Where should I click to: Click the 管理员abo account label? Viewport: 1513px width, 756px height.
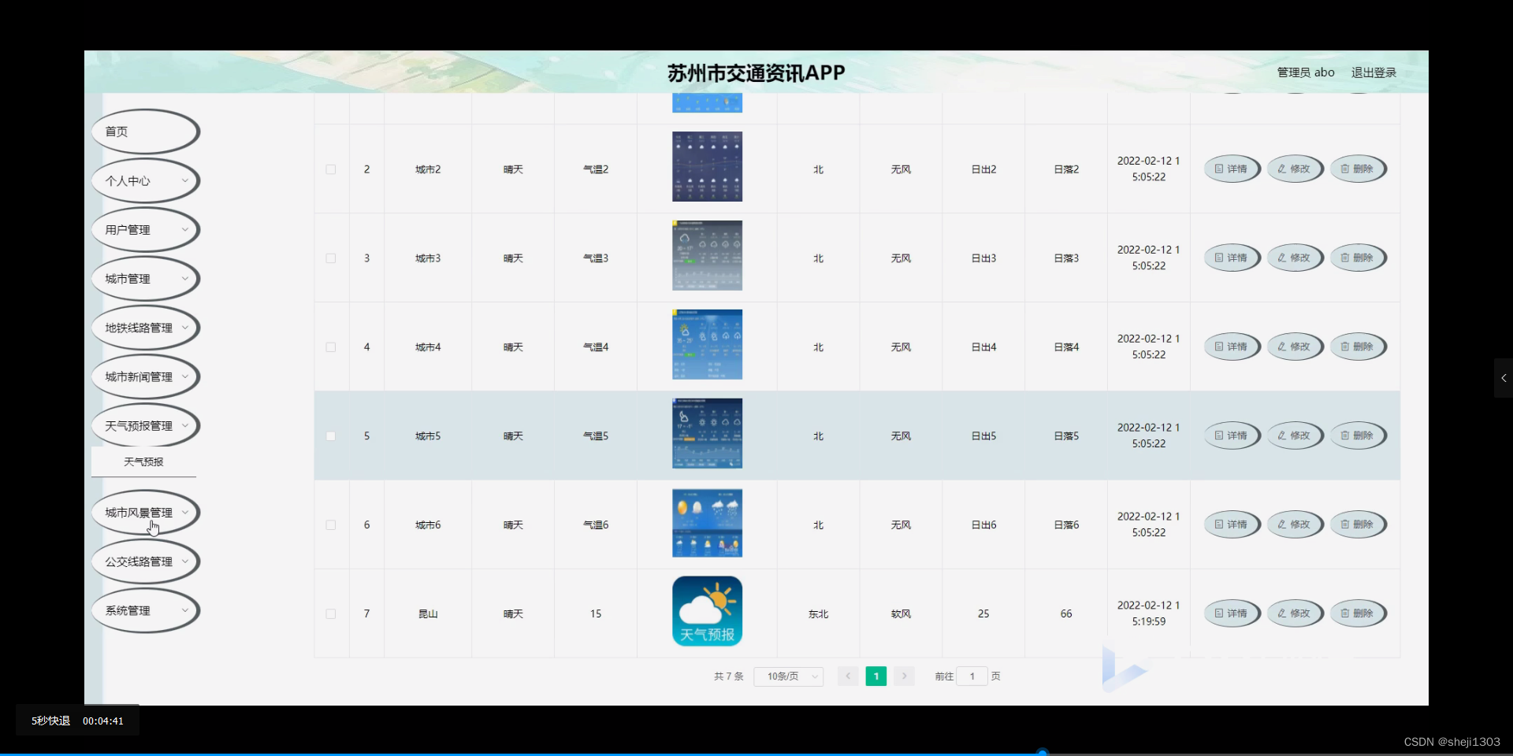point(1304,72)
